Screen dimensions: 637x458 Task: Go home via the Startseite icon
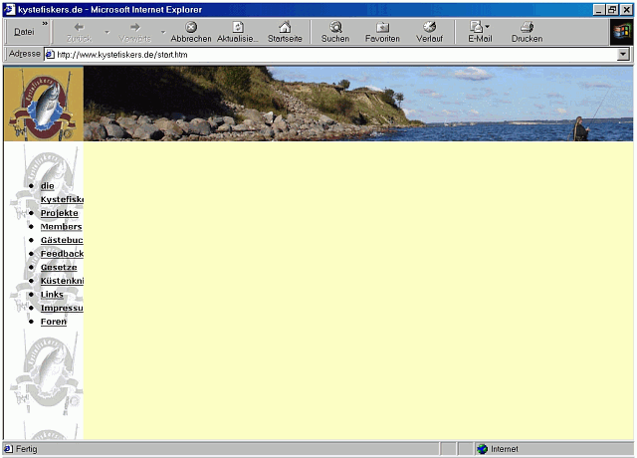[x=285, y=32]
